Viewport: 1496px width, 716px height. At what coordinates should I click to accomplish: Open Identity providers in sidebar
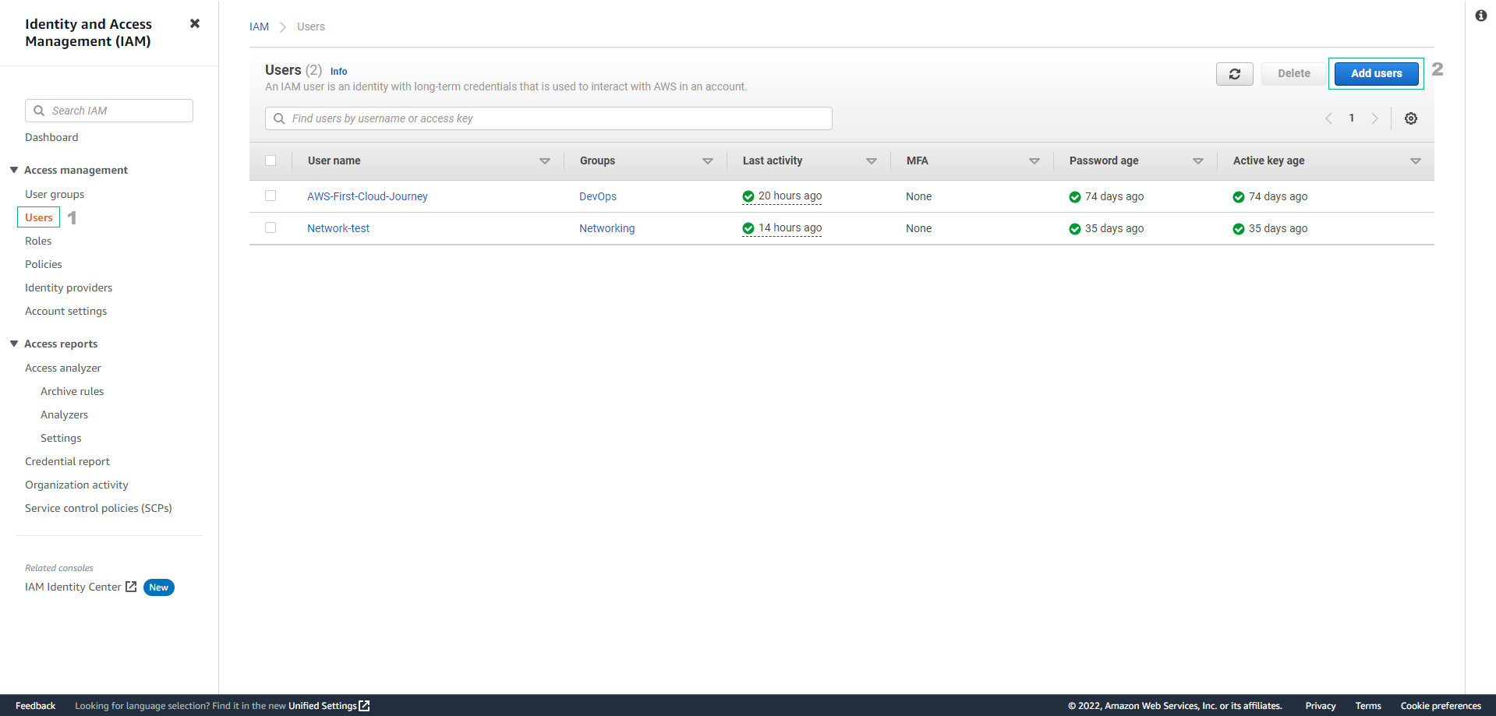pos(69,287)
